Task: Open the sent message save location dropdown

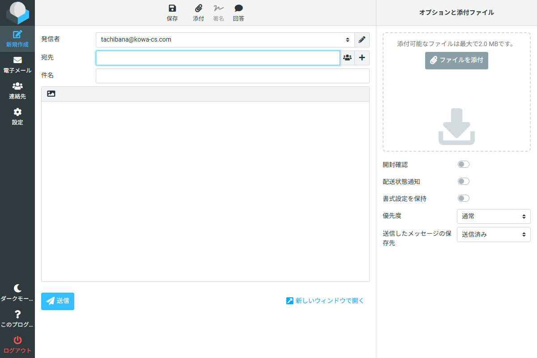Action: 493,234
